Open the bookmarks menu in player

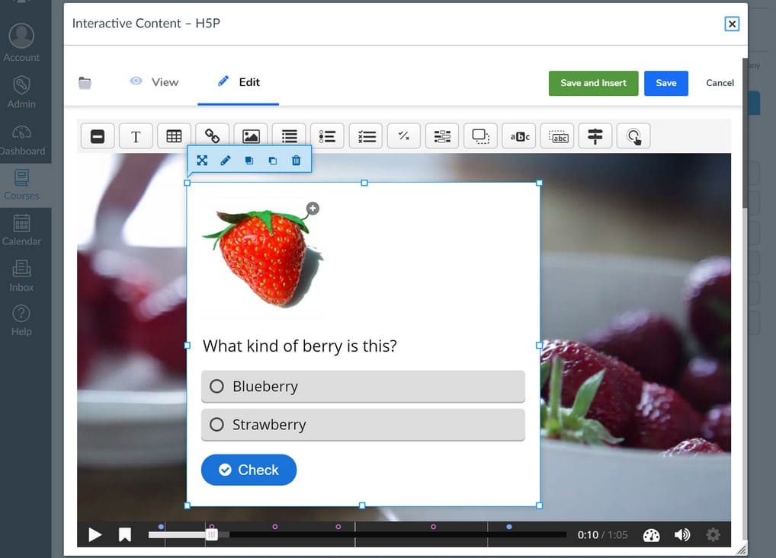[x=125, y=535]
